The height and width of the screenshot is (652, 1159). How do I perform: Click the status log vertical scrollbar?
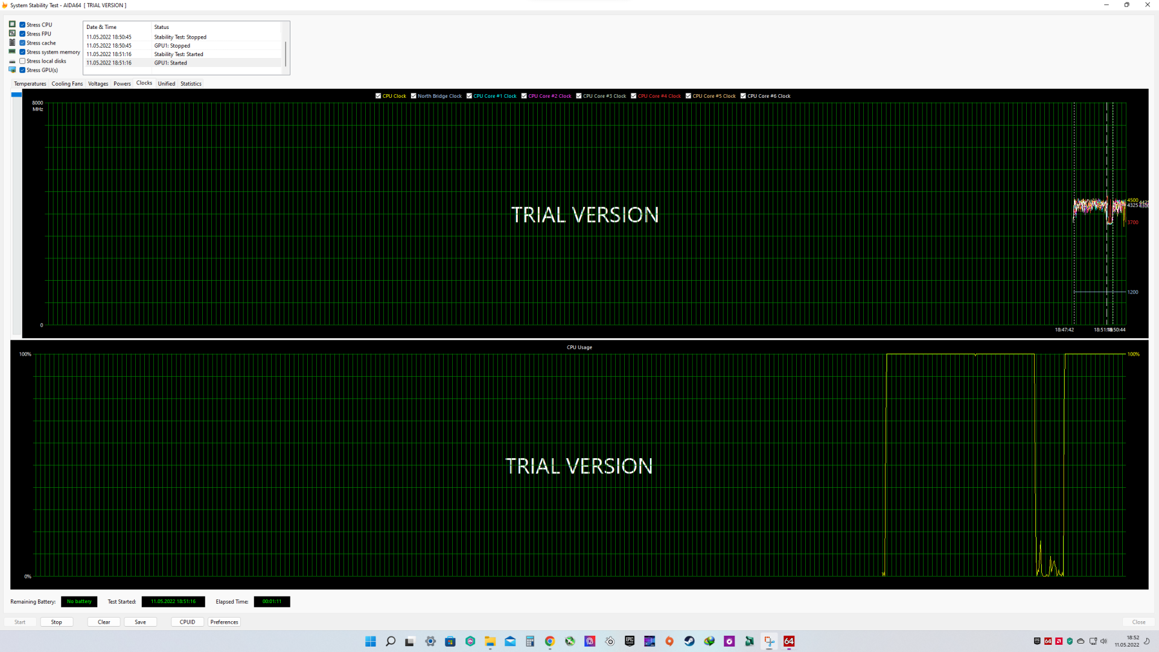click(286, 53)
